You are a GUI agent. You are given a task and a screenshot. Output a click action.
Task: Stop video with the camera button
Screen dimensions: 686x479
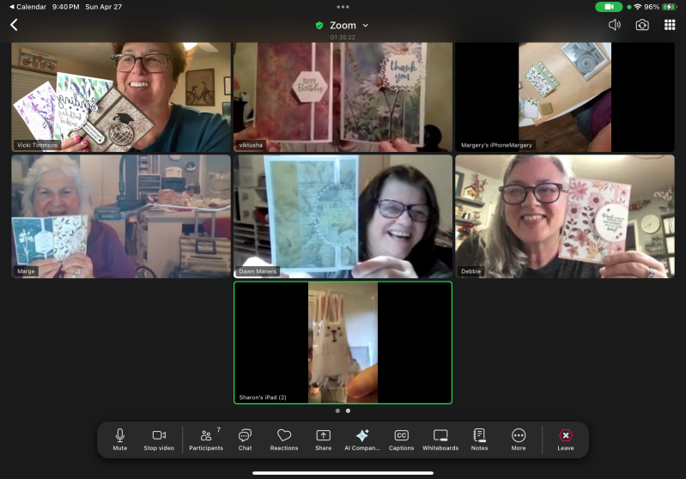[x=159, y=440]
